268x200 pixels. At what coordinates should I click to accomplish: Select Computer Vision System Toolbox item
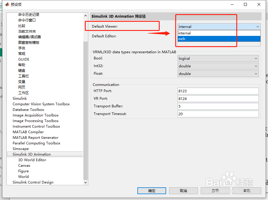click(41, 104)
